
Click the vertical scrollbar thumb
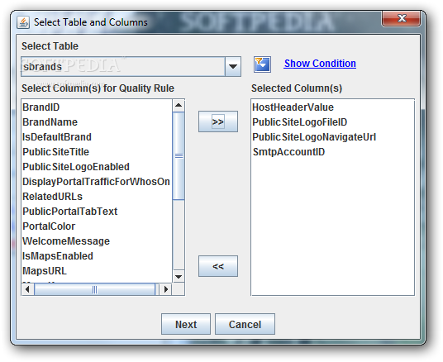179,156
